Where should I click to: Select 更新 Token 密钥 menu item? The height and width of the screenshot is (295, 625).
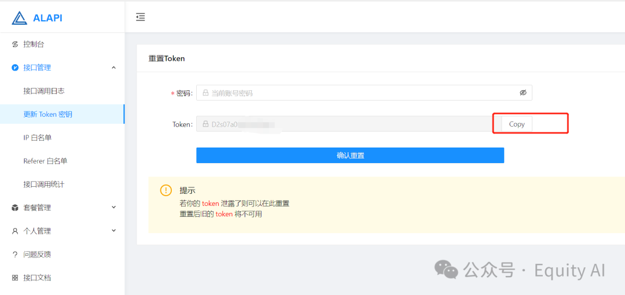(x=62, y=115)
